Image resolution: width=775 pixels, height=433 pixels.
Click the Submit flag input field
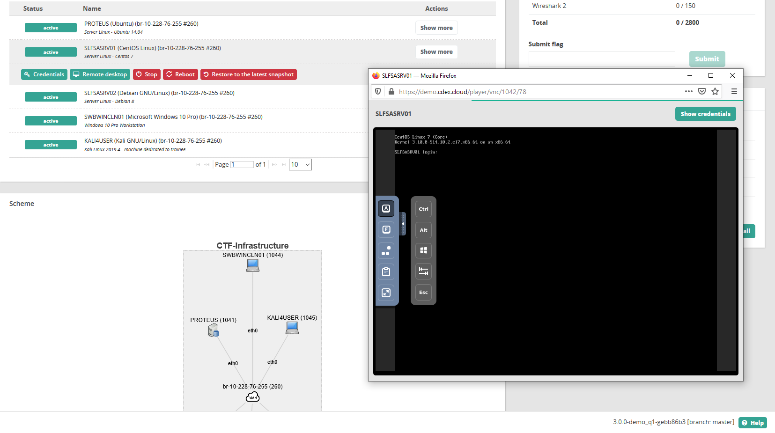coord(601,59)
